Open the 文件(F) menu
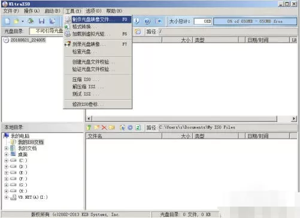The image size is (300, 218). (11, 11)
